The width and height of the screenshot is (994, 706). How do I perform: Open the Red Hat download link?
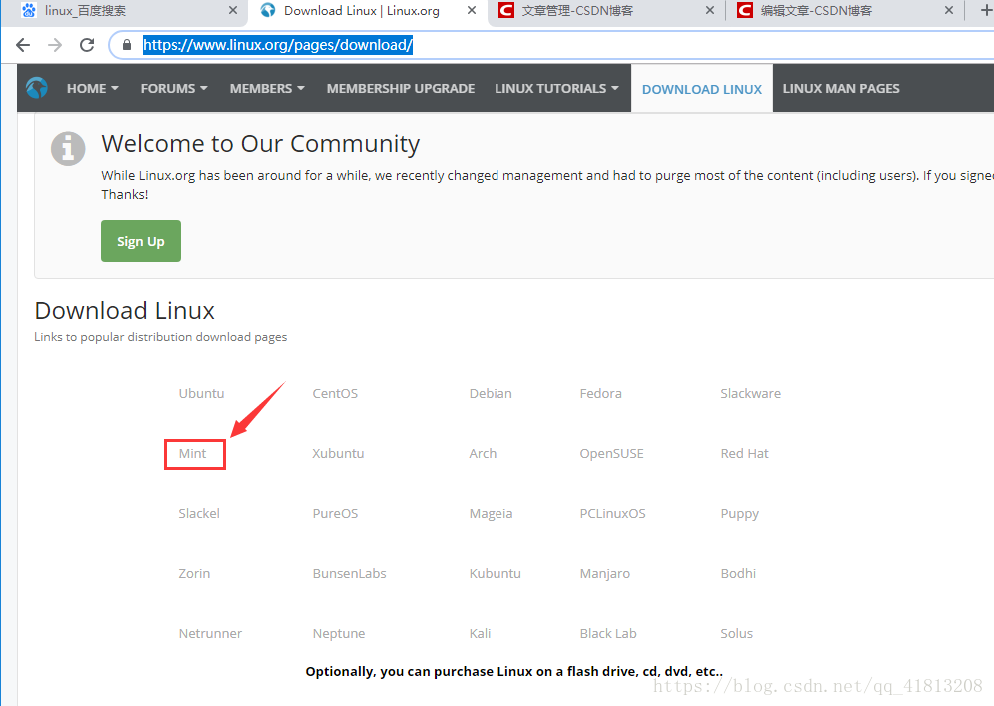745,453
